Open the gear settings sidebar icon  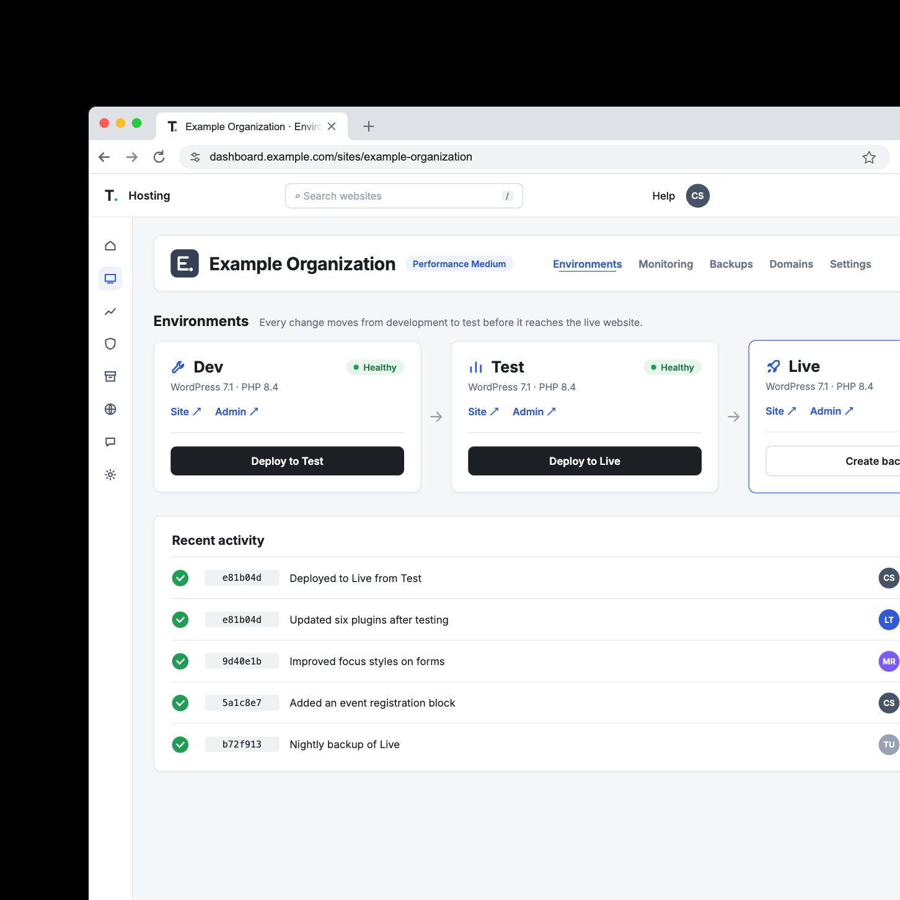click(x=110, y=475)
